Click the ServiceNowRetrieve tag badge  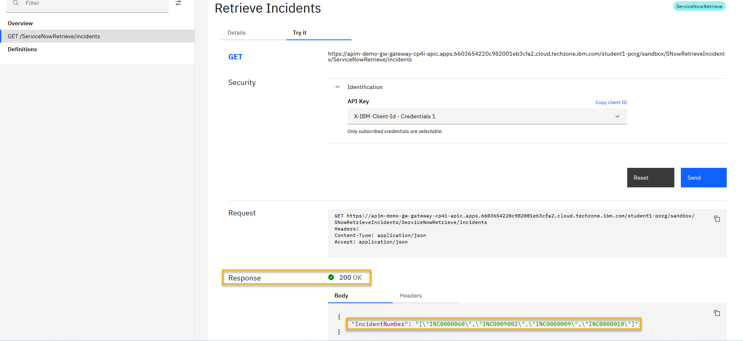click(x=699, y=7)
